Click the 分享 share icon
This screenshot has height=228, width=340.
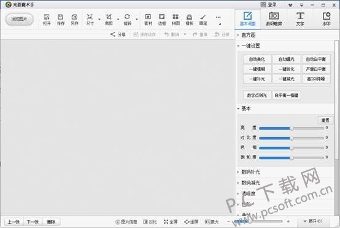pyautogui.click(x=118, y=34)
